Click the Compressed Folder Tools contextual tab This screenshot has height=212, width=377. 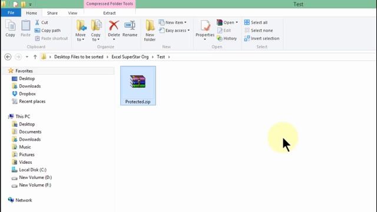coord(110,4)
